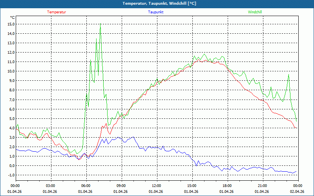Screen dimensions: 314x196
Task: Select the 18:00 time axis label
Action: 227,186
